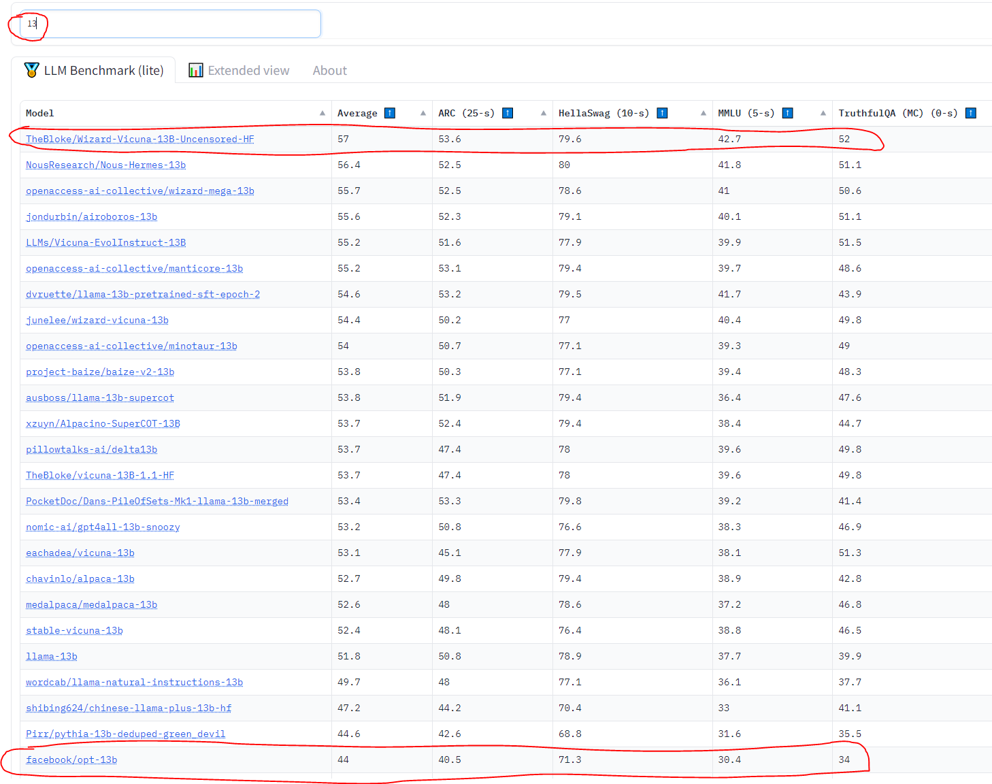Screen dimensions: 992x784
Task: Open TheBloke/Wizard-Vicuna-13B-Uncensored-HF model link
Action: click(x=139, y=139)
